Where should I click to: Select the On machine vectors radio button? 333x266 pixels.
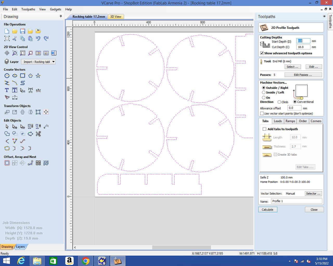264,98
